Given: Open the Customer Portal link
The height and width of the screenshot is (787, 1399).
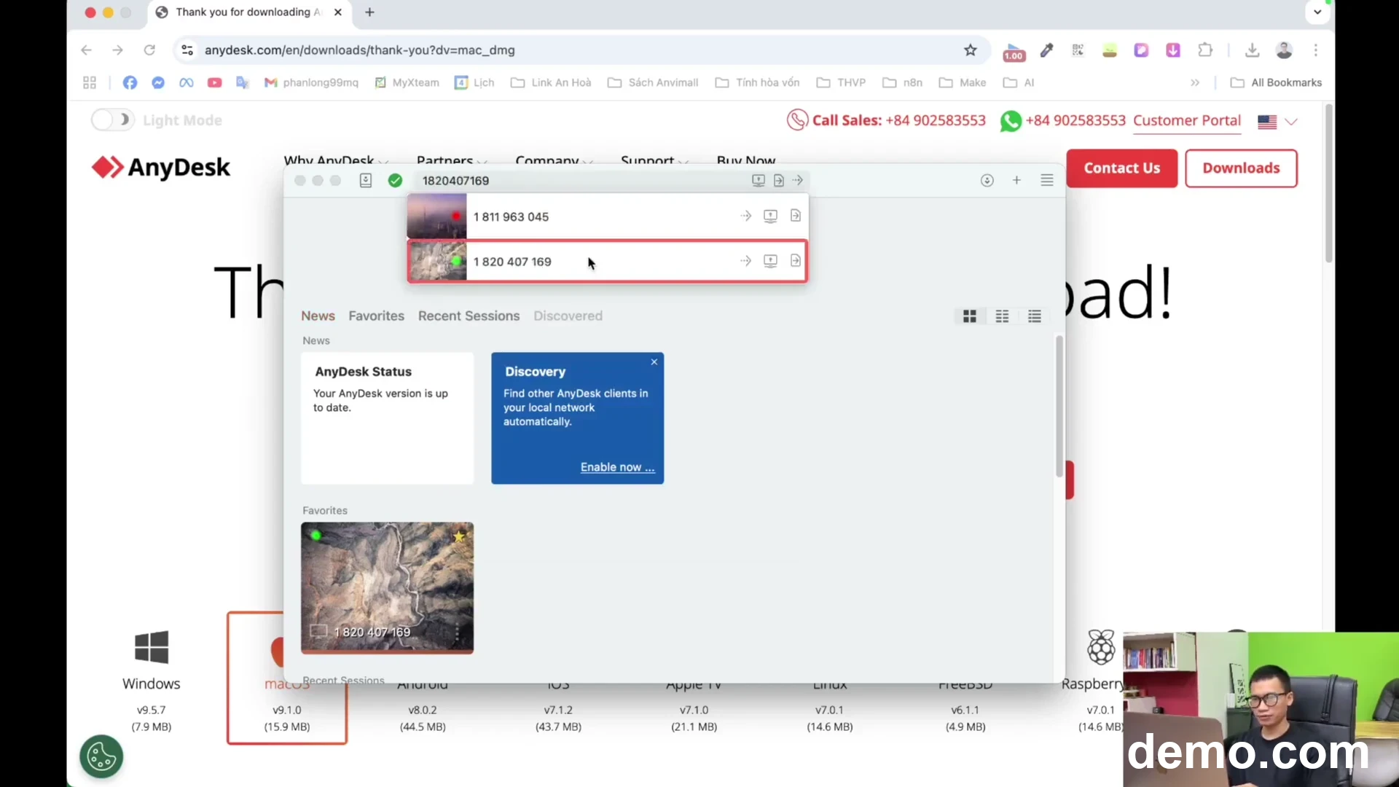Looking at the screenshot, I should pyautogui.click(x=1187, y=121).
